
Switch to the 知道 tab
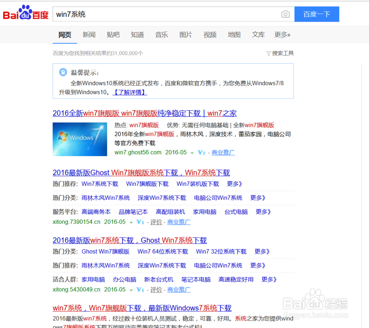pyautogui.click(x=137, y=35)
